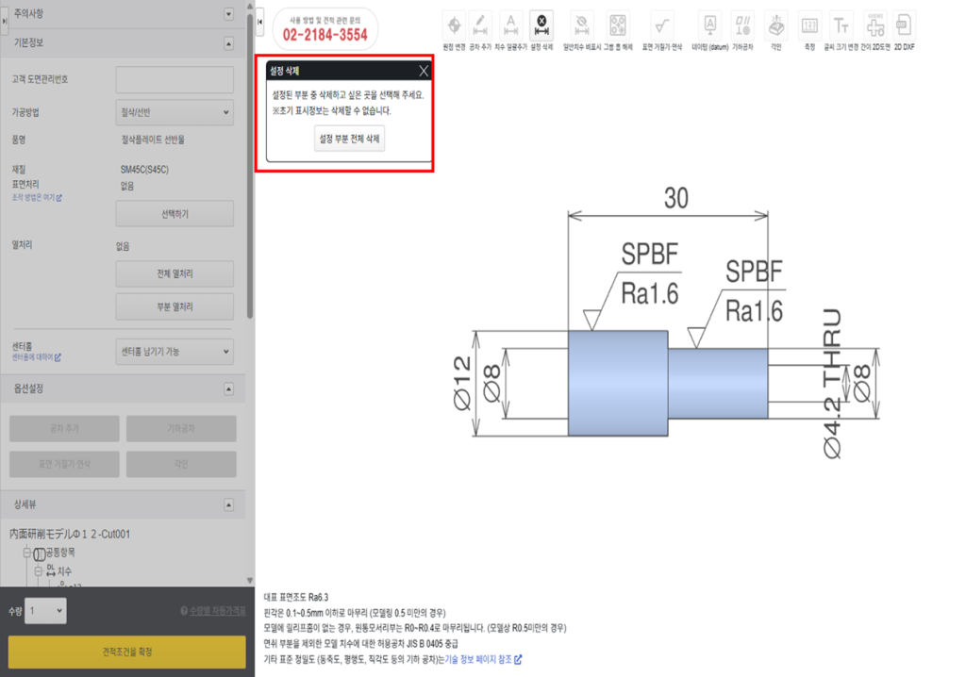Toggle the 일반치수 비표시 tool

tap(581, 25)
